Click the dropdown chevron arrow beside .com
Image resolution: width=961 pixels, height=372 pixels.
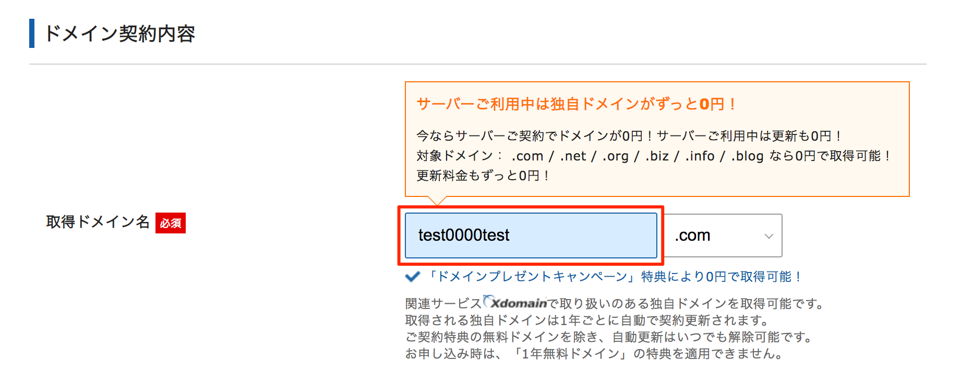pyautogui.click(x=768, y=236)
